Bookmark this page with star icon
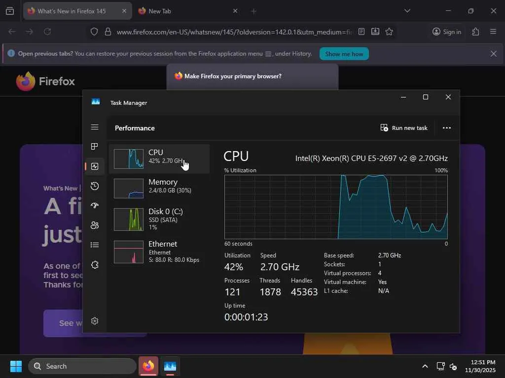505x378 pixels. click(389, 31)
